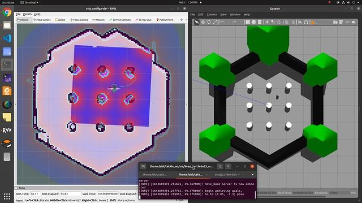Insert a cylinder shape in Gazebo
Image resolution: width=362 pixels, height=203 pixels.
pos(260,22)
